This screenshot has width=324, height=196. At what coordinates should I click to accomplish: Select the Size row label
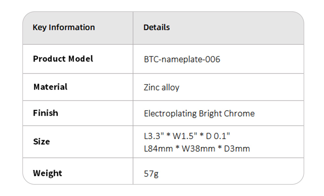(41, 141)
